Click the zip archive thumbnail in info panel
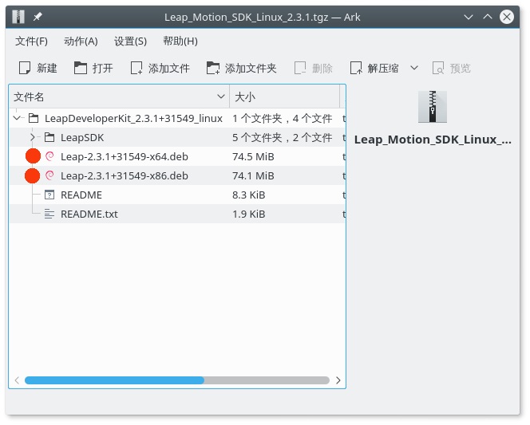Image resolution: width=530 pixels, height=425 pixels. [x=433, y=106]
